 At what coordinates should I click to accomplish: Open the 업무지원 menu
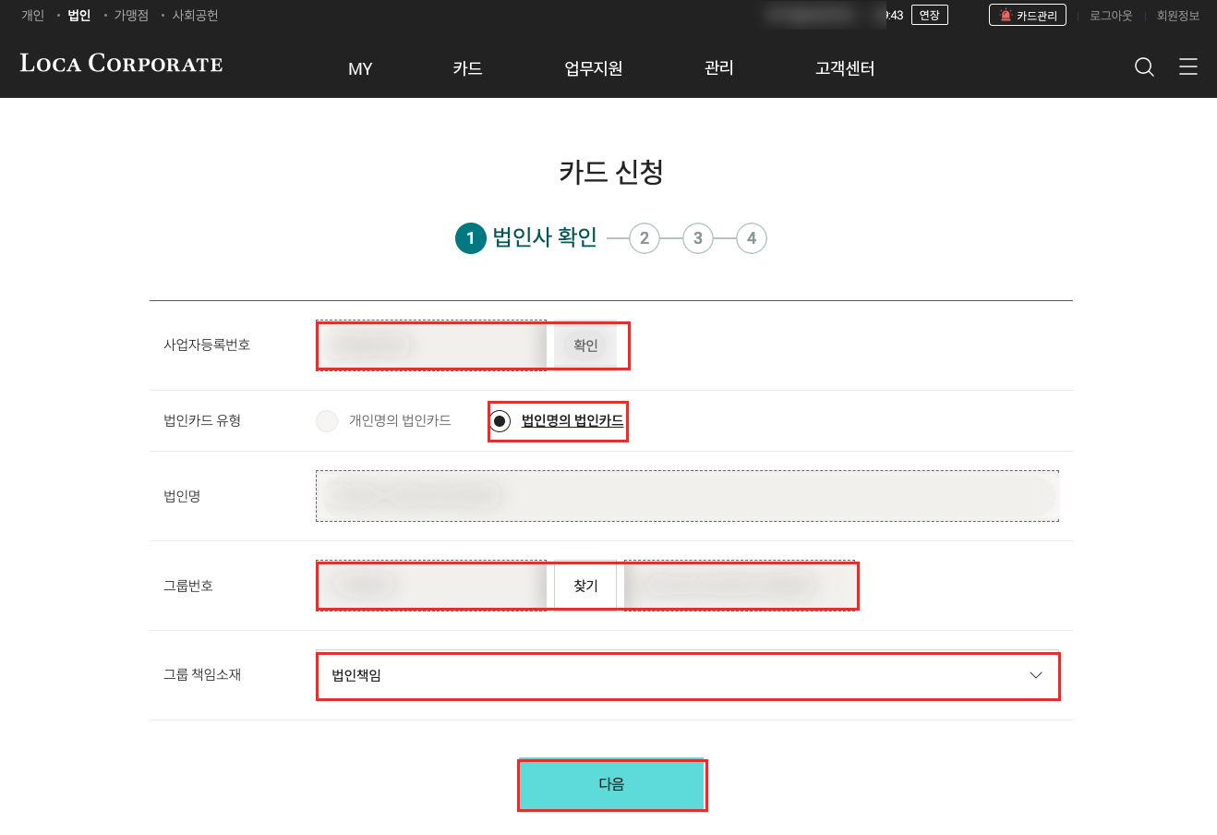593,68
